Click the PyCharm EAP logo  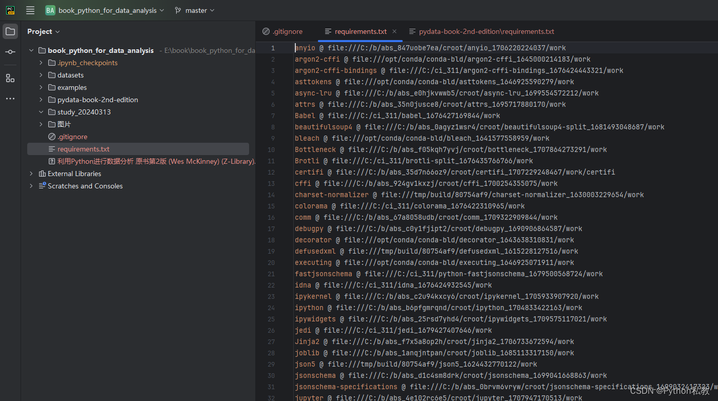pos(10,10)
